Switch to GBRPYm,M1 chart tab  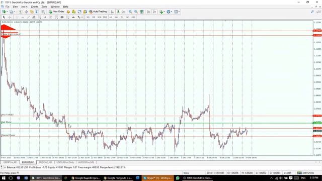pyautogui.click(x=10, y=162)
